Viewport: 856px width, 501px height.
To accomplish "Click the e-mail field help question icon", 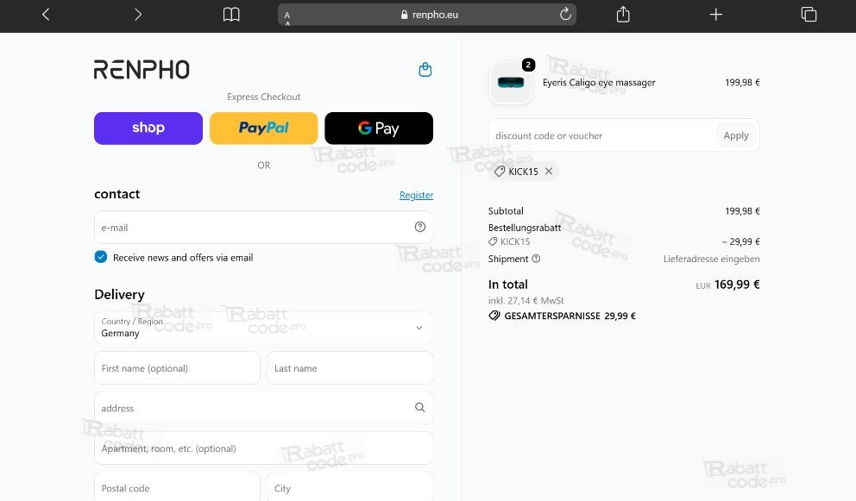I will point(420,227).
